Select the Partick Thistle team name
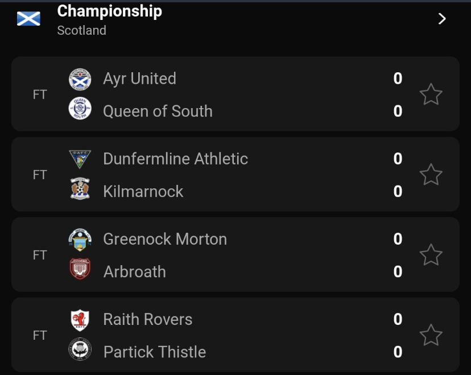The width and height of the screenshot is (471, 375). pos(155,352)
